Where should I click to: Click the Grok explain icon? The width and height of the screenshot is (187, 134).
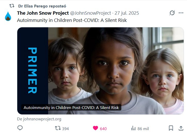pyautogui.click(x=172, y=13)
